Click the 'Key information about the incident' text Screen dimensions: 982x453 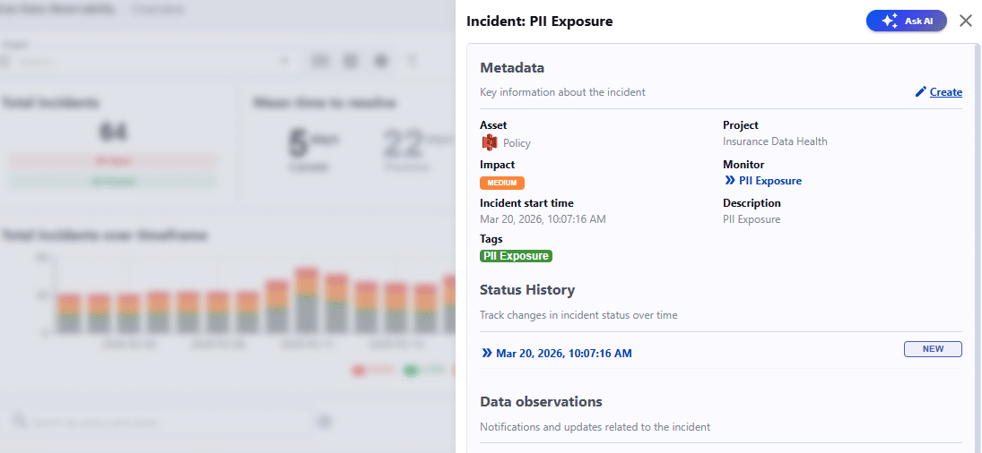pos(562,92)
